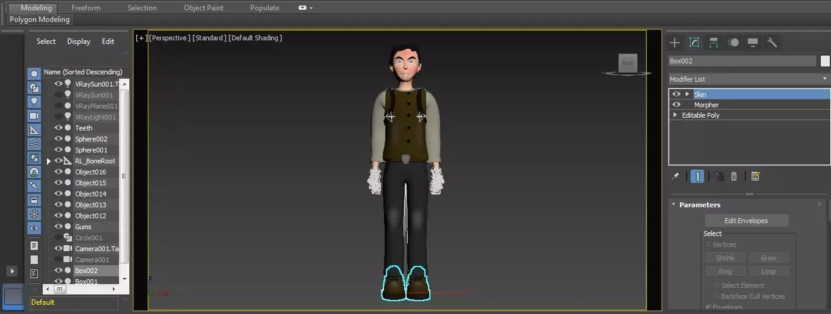Viewport: 831px width, 314px height.
Task: Switch to the Freeform ribbon tab
Action: click(x=86, y=8)
